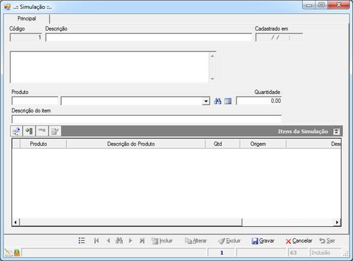Click the Gravar save button
This screenshot has height=261, width=353.
(263, 241)
